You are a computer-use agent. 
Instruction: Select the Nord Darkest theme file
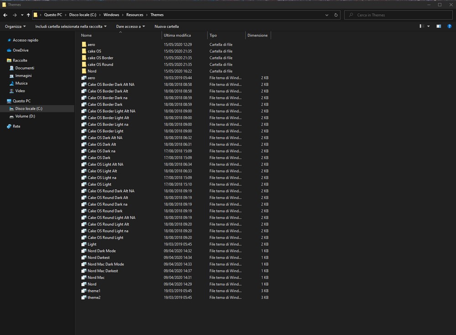(98, 258)
